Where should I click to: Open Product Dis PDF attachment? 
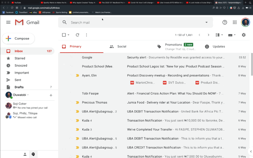pyautogui.click(x=207, y=82)
